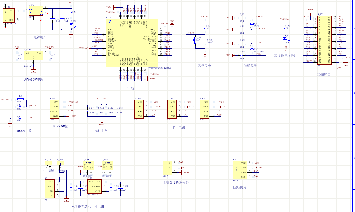This screenshot has height=212, width=355.
Task: Select the U2 LoRa module symbol
Action: pos(240,170)
